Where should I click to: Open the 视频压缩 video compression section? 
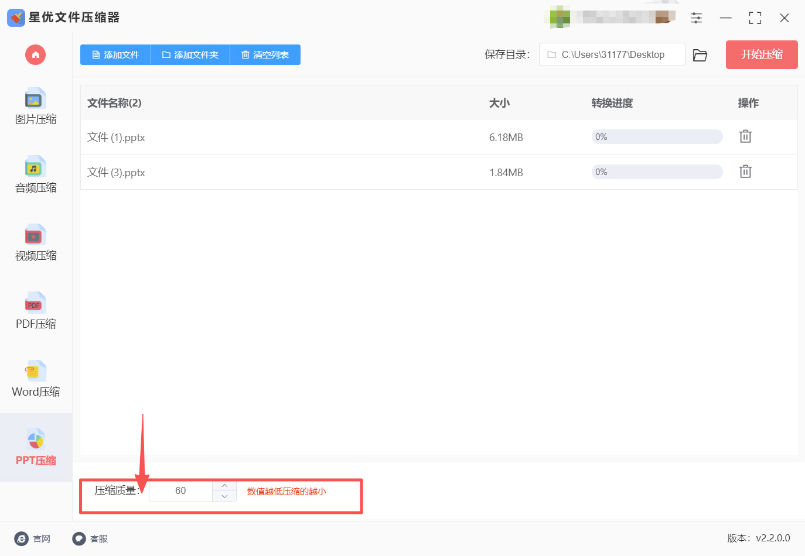click(36, 243)
